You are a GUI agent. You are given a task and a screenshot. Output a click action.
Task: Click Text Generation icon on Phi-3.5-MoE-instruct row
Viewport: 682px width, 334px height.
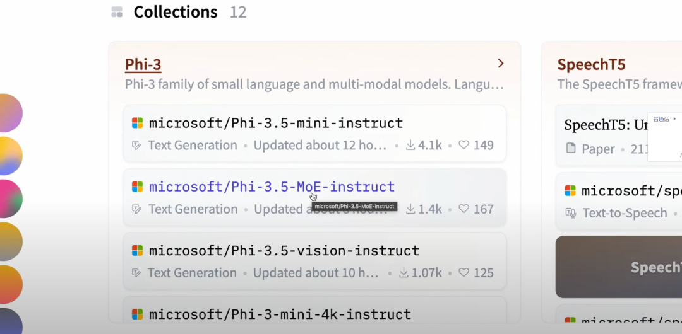(136, 209)
